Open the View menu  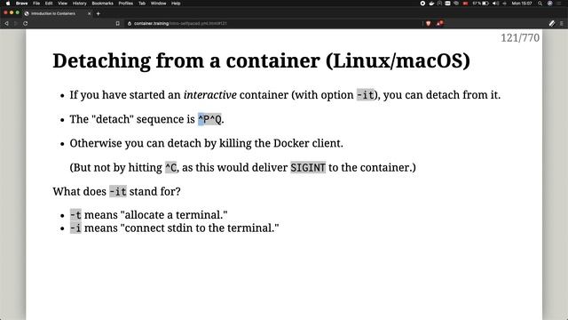[x=63, y=4]
